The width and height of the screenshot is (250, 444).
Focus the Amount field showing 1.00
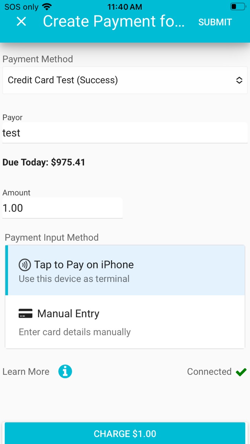tap(62, 208)
